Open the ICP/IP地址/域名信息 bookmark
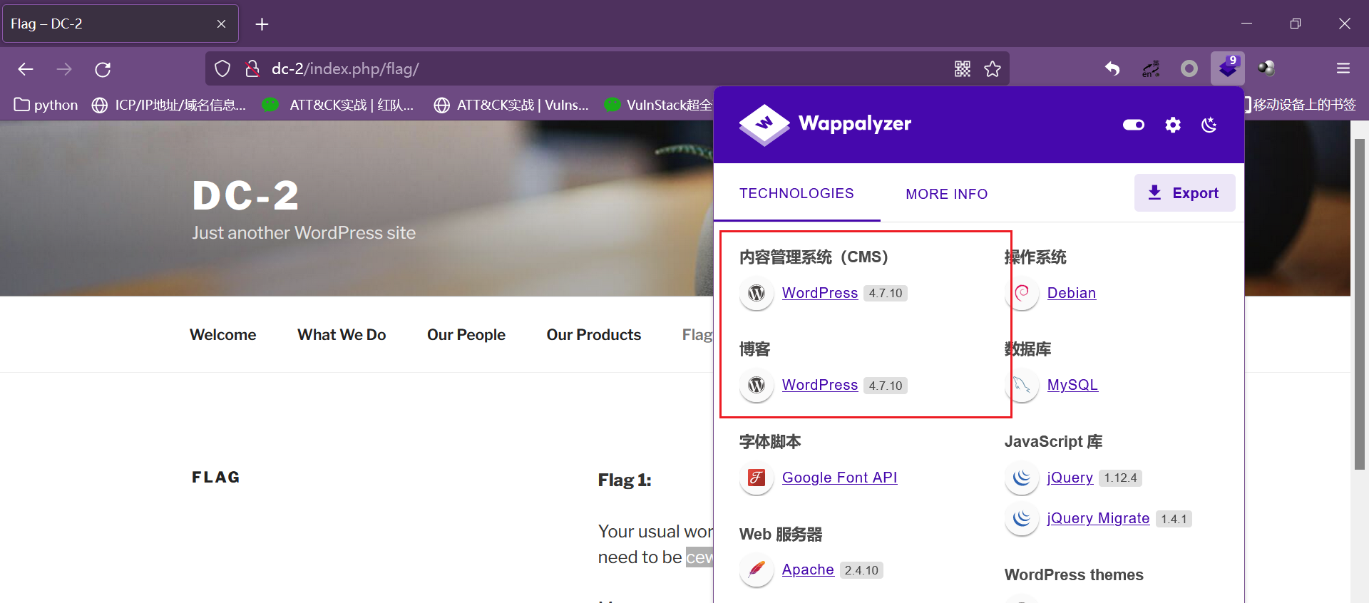 pos(169,105)
